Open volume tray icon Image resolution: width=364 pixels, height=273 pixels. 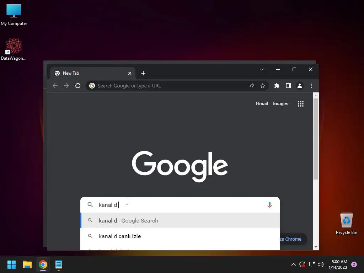321,264
